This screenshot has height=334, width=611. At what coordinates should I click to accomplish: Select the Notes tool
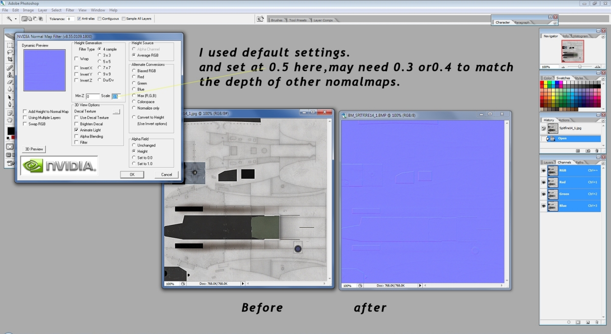click(10, 113)
